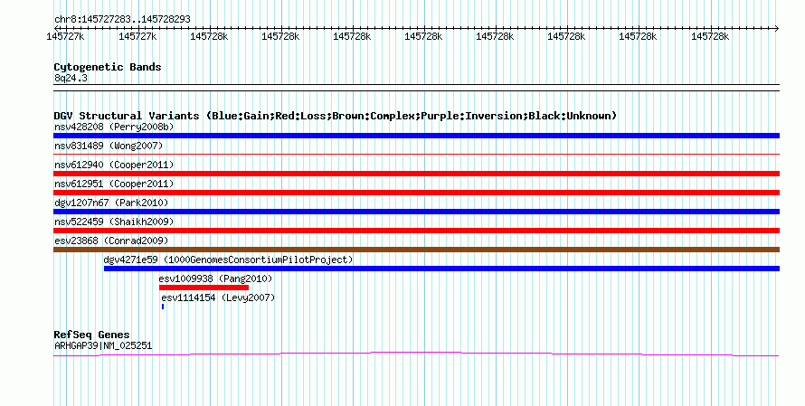The height and width of the screenshot is (406, 805).
Task: Open dgv4271e59 (1000GenomesConsortiumPilotProject) label
Action: click(229, 260)
